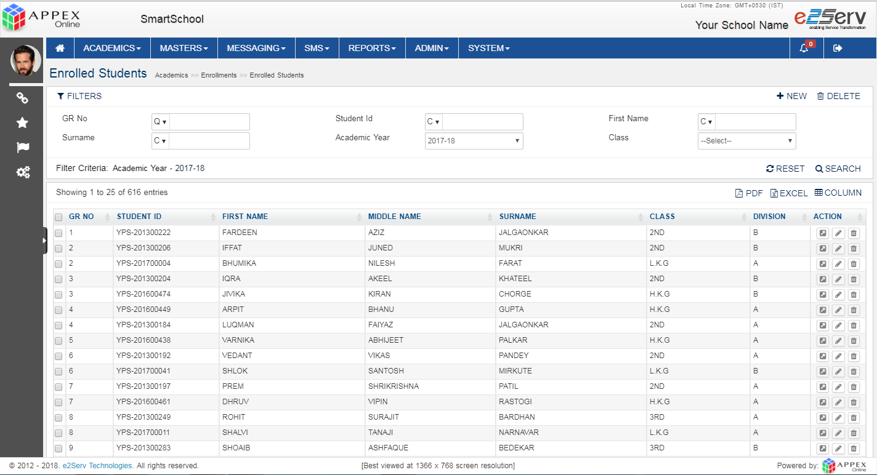877x475 pixels.
Task: Click the user profile avatar
Action: (x=26, y=60)
